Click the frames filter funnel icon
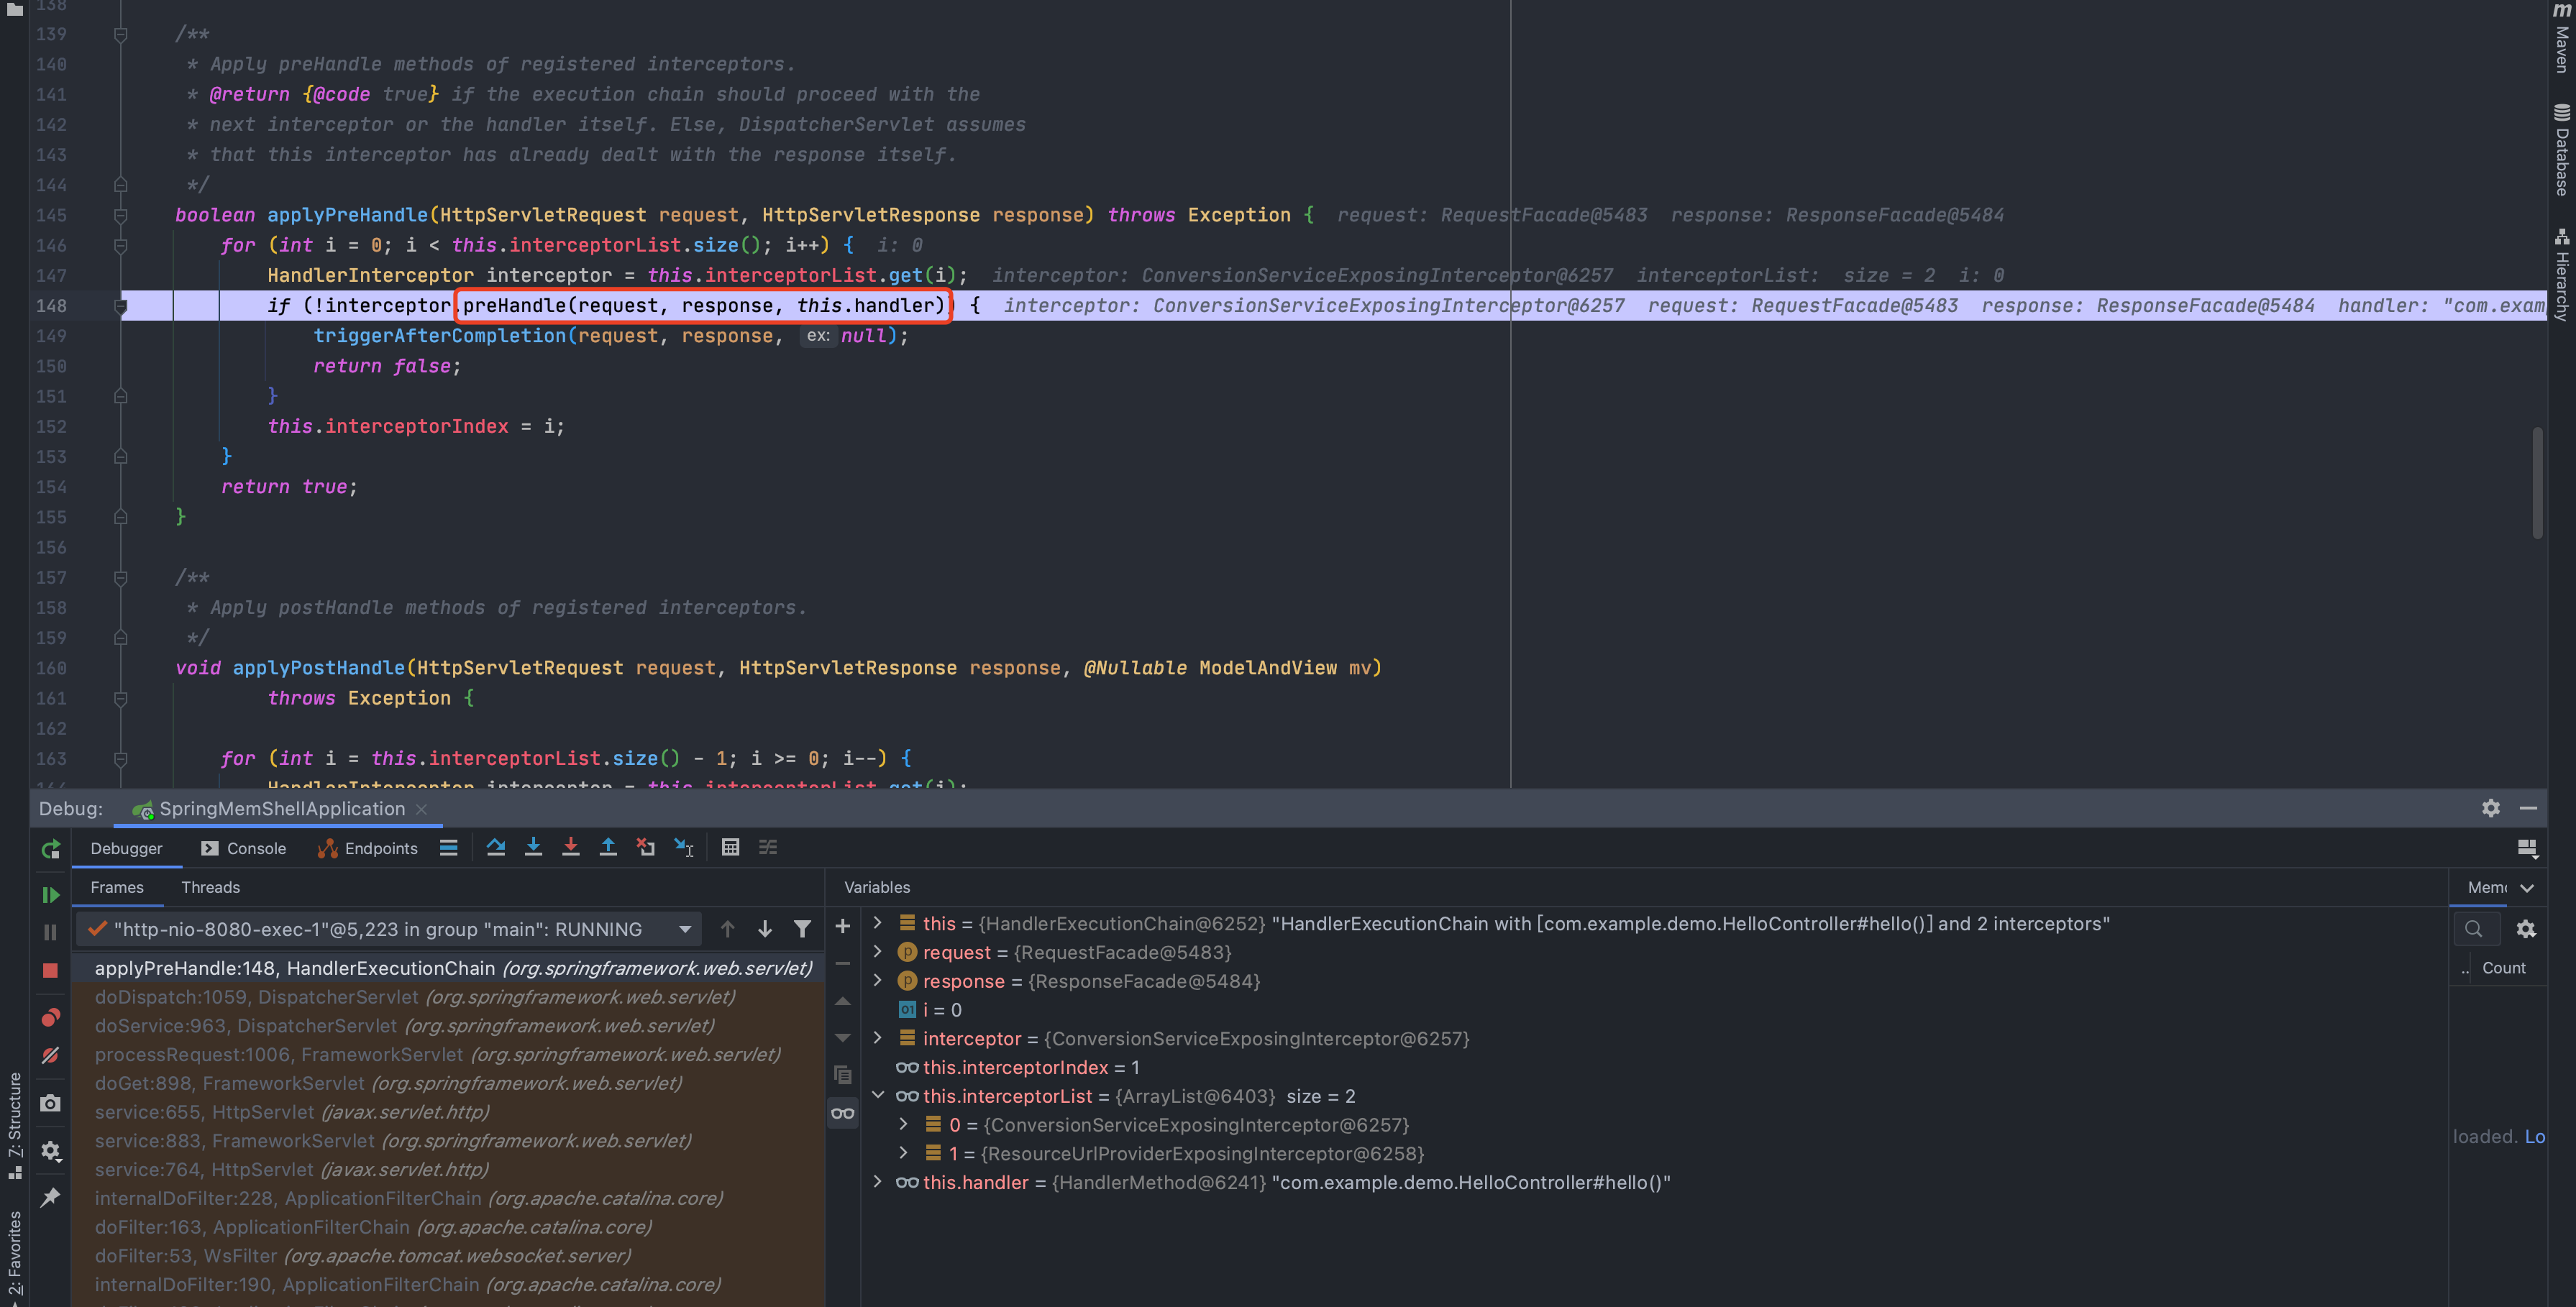This screenshot has width=2576, height=1307. 802,929
